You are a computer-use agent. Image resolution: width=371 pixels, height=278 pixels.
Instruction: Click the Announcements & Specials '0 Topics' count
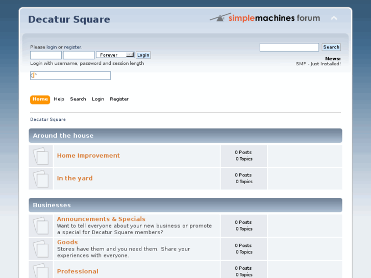244,229
